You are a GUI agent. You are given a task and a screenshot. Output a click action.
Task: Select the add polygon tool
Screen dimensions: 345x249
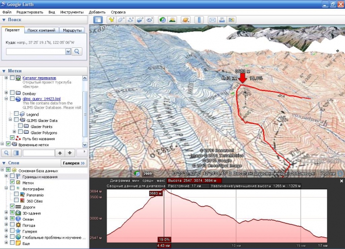(x=122, y=20)
